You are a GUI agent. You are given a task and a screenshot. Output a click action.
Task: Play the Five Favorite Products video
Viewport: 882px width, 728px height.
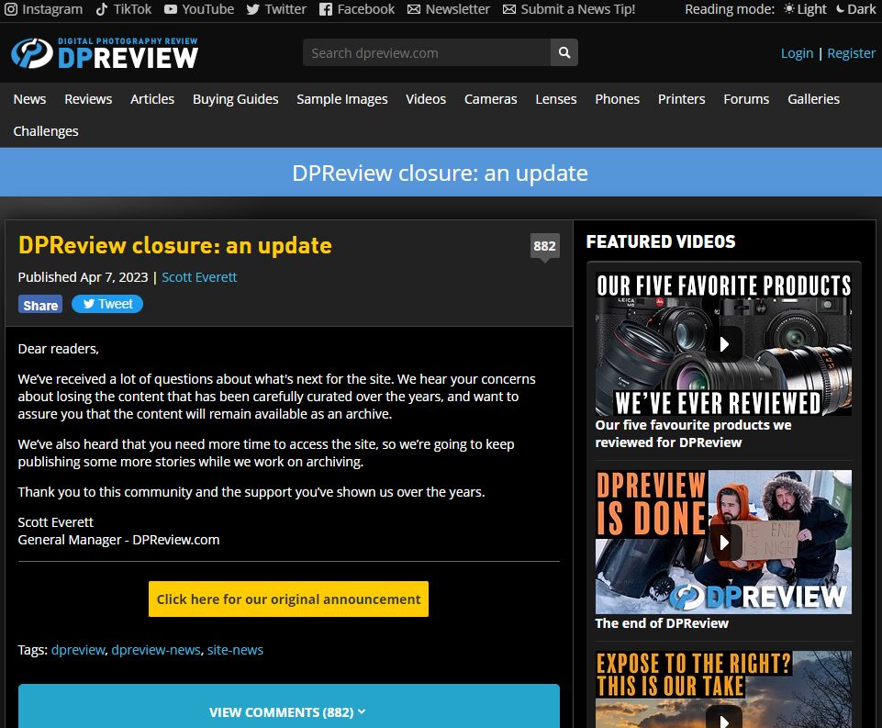(x=723, y=343)
